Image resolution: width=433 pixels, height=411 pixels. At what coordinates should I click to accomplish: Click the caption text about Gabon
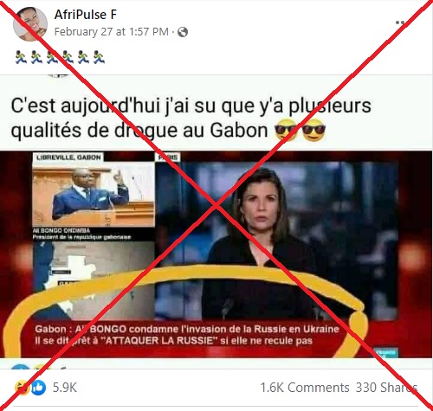191,118
